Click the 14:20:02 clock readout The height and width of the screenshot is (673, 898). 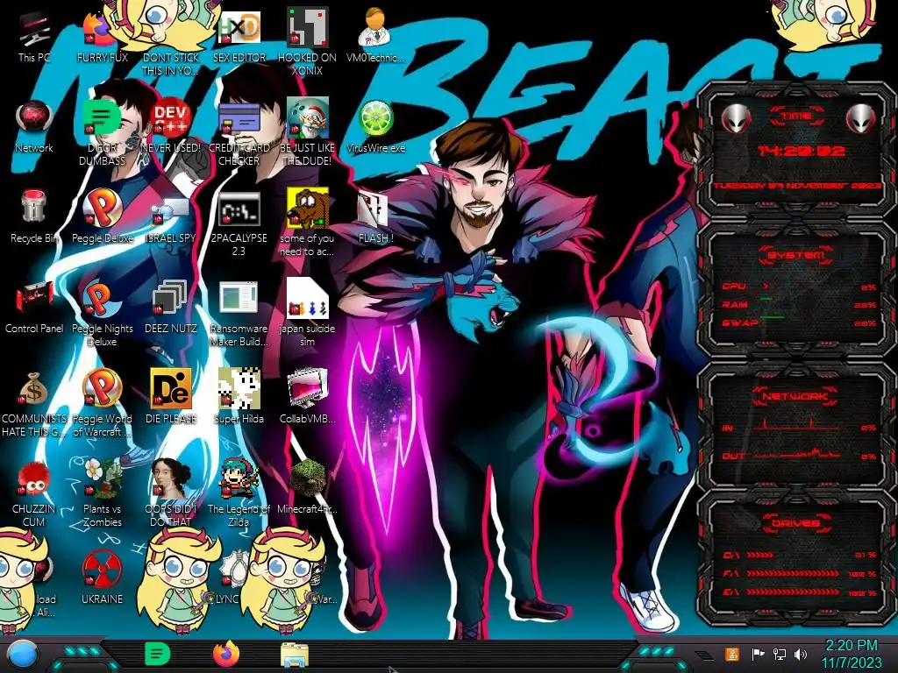[801, 151]
